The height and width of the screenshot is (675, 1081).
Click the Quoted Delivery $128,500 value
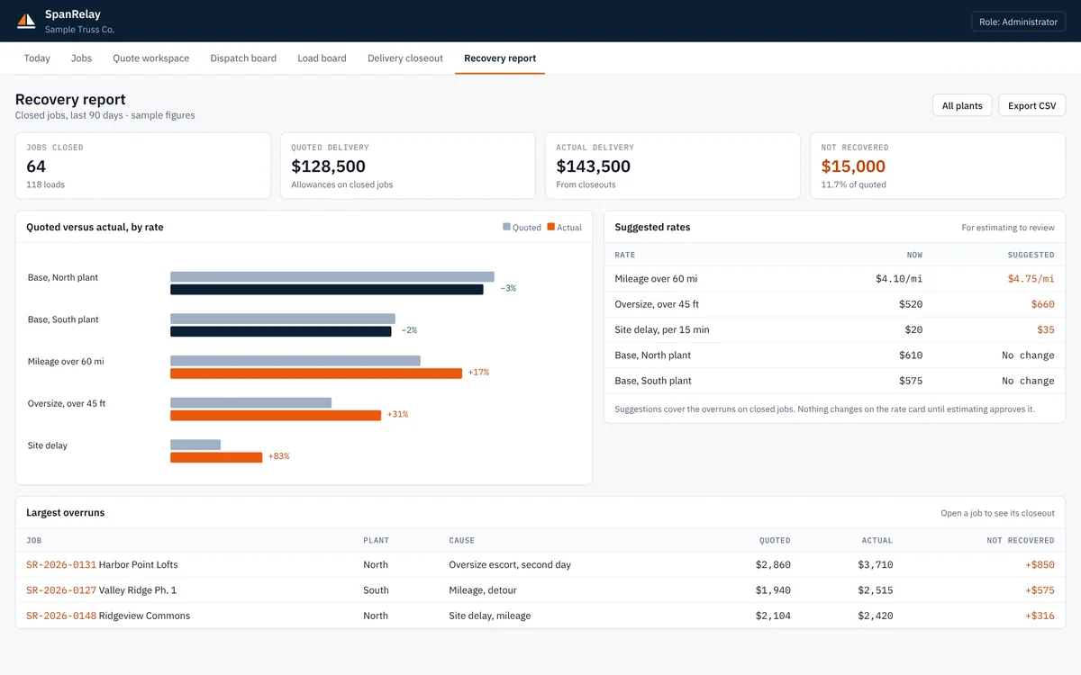coord(329,166)
